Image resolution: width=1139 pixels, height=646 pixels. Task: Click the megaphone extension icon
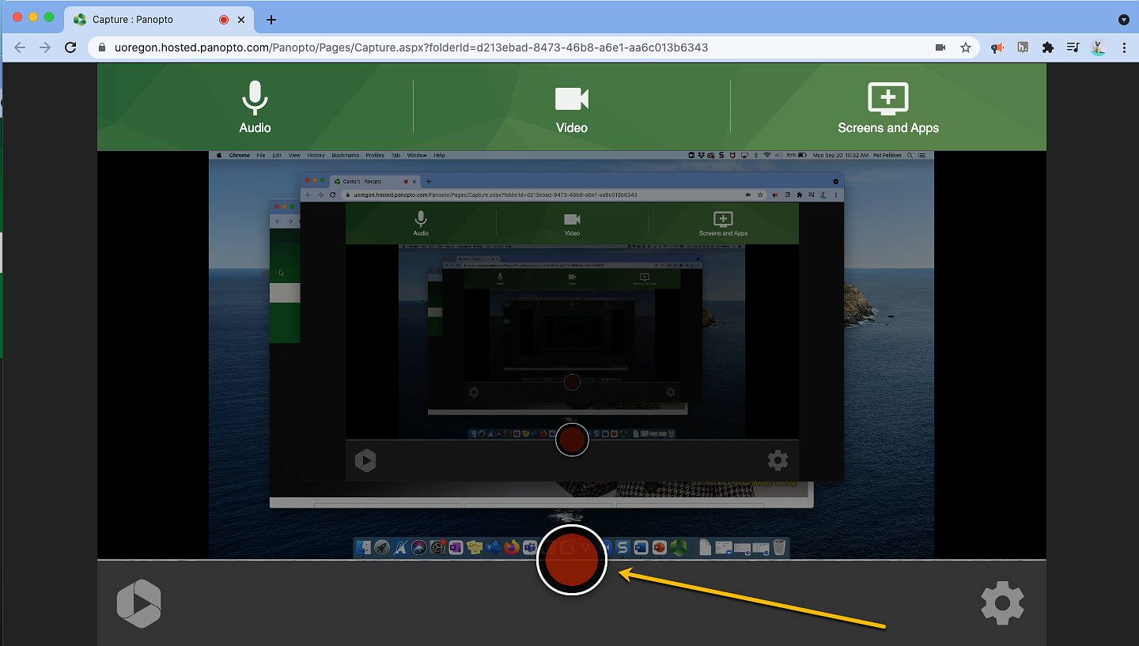(x=997, y=47)
